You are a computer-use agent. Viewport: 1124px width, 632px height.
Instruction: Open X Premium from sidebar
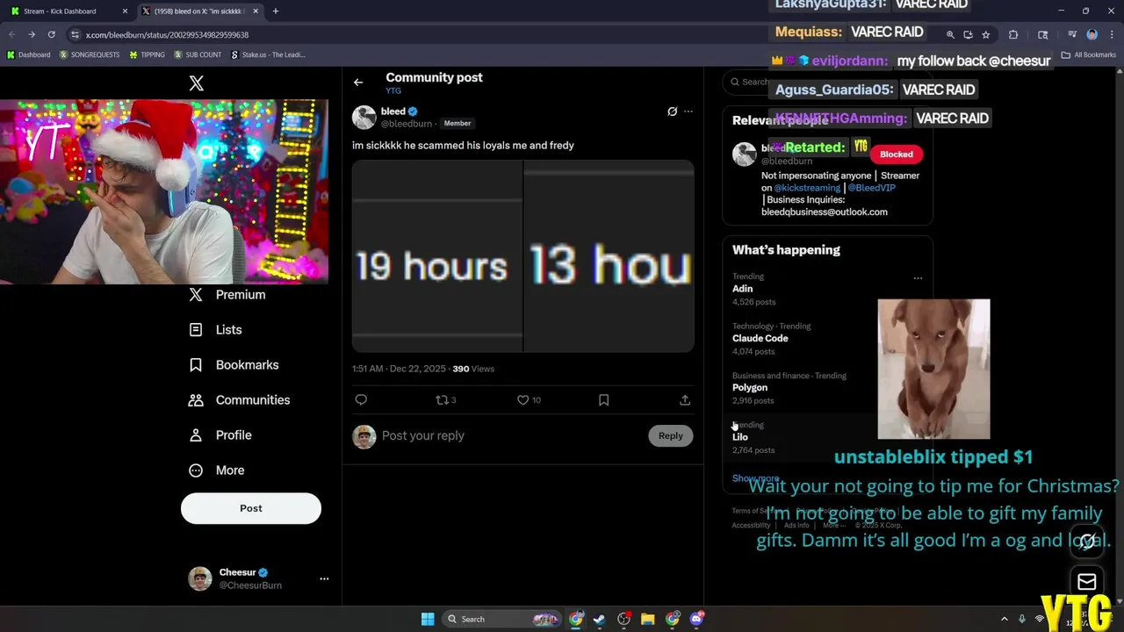227,295
